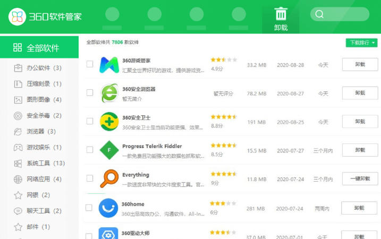
Task: Click the 办公软件 briefcase icon
Action: click(18, 68)
